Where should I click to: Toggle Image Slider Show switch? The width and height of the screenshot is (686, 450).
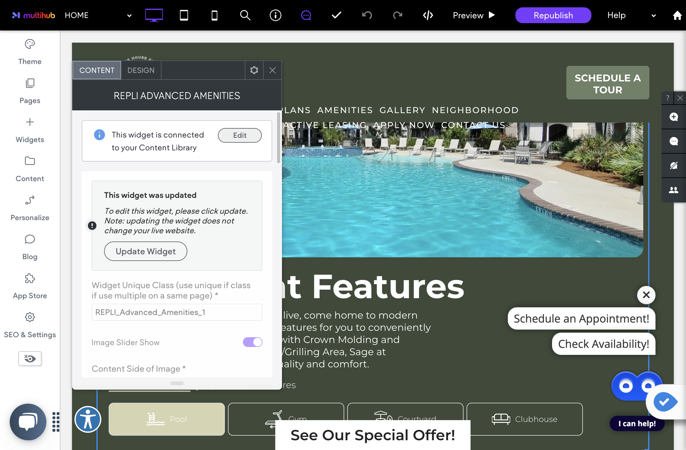click(252, 342)
